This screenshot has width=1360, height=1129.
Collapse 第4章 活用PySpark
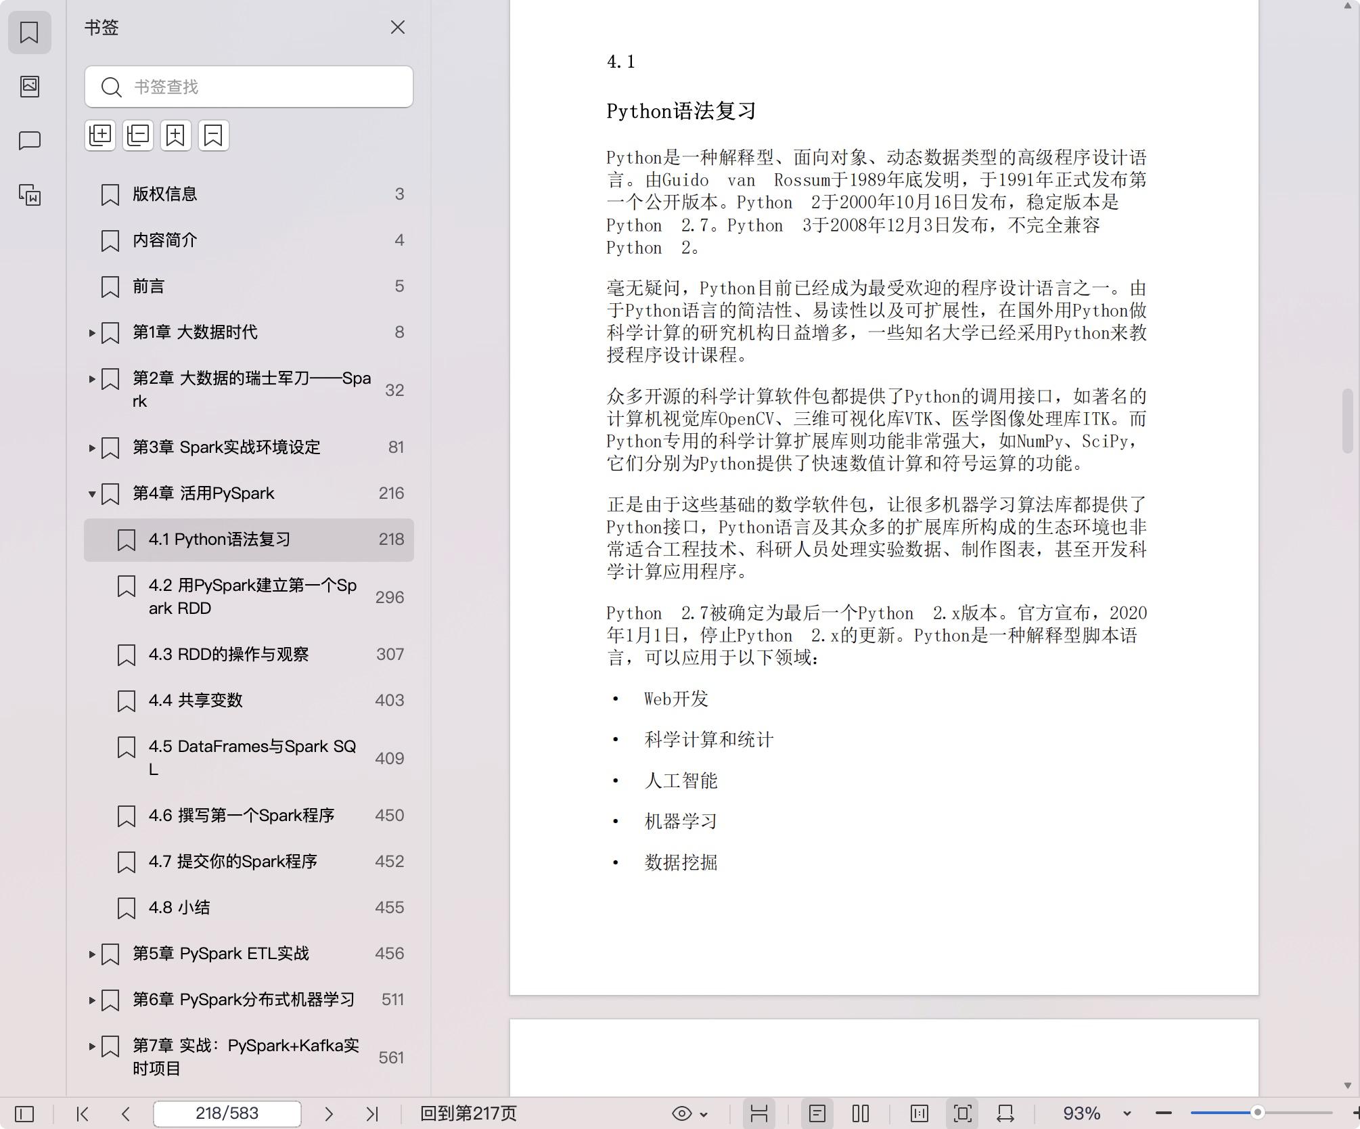(91, 493)
